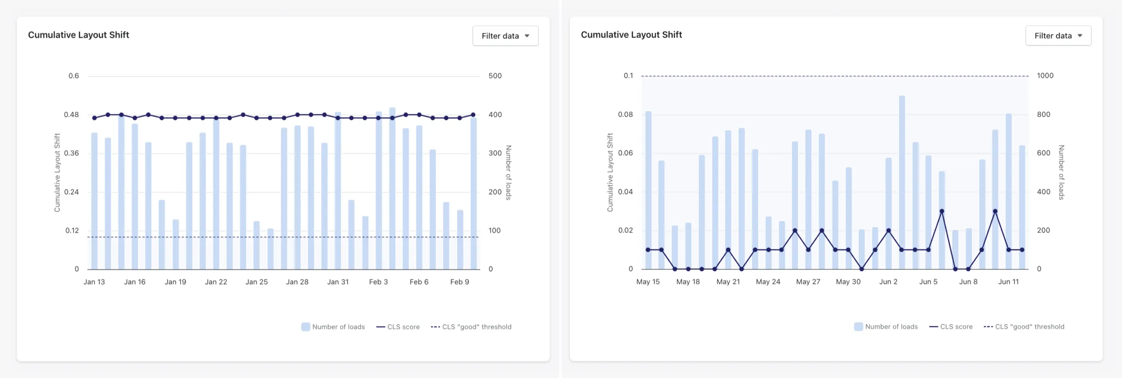Screen dimensions: 1122x378
Task: Toggle CLS score legend in left chart
Action: click(398, 327)
